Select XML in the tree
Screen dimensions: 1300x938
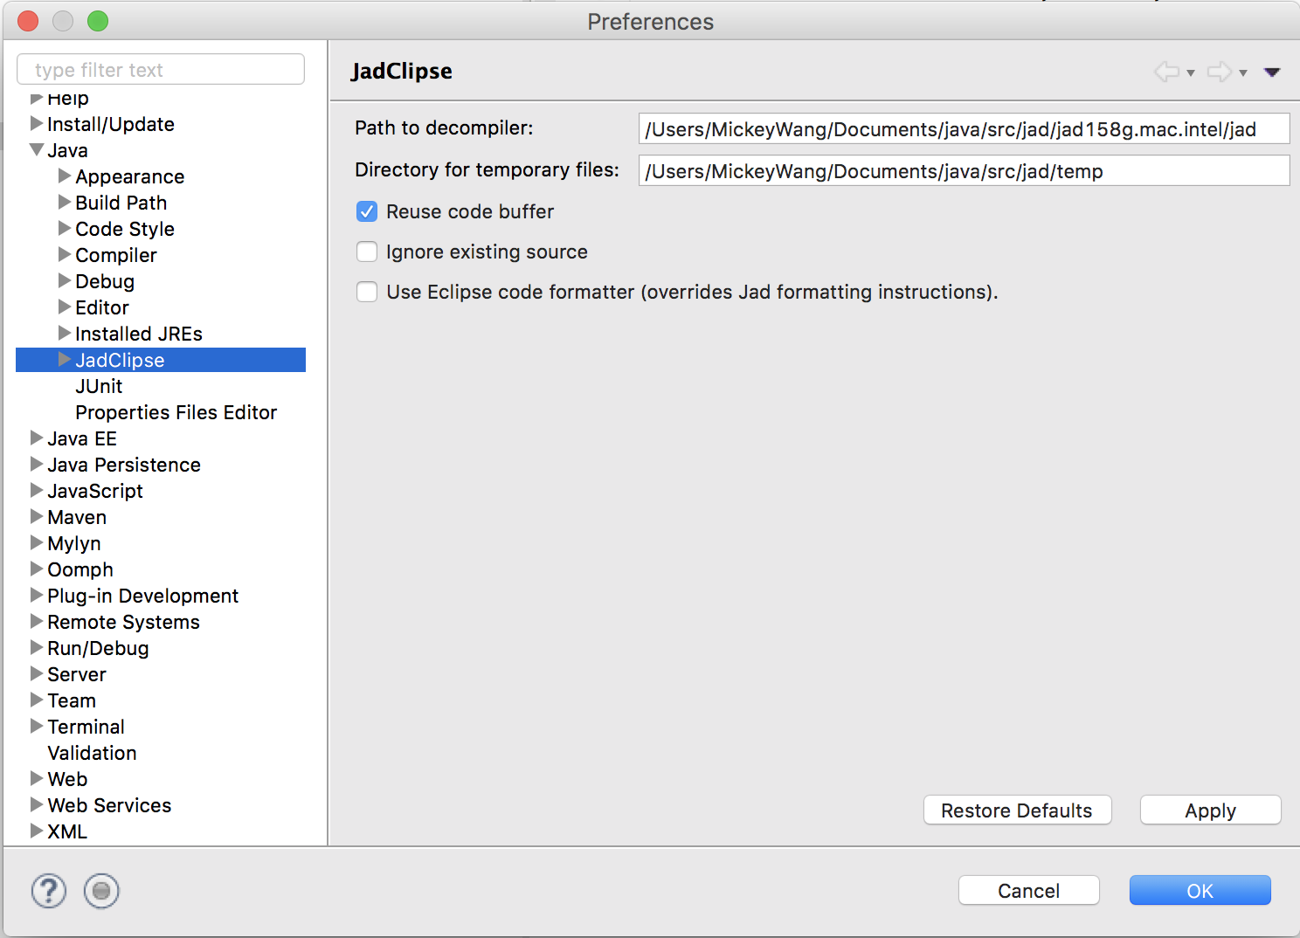(x=67, y=831)
